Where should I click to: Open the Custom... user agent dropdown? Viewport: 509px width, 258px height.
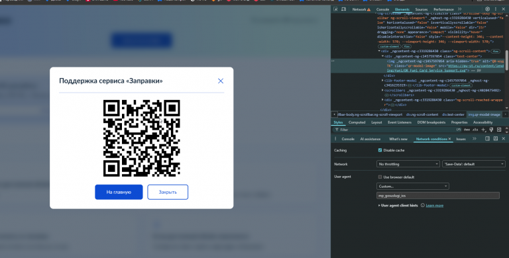(x=413, y=187)
